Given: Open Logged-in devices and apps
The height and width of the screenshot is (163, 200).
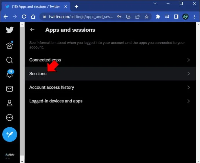Looking at the screenshot, I should click(110, 101).
